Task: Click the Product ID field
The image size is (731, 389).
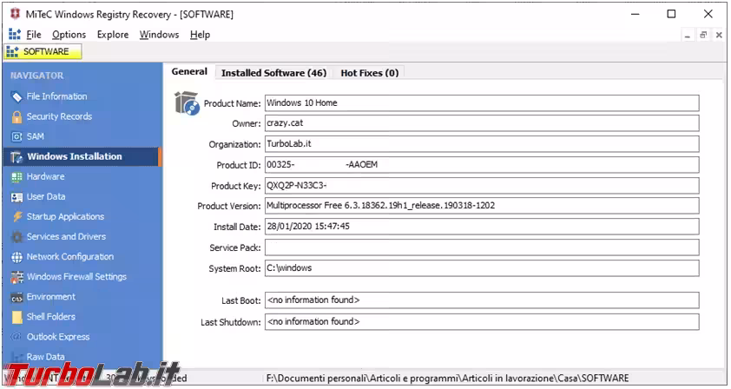Action: (482, 165)
